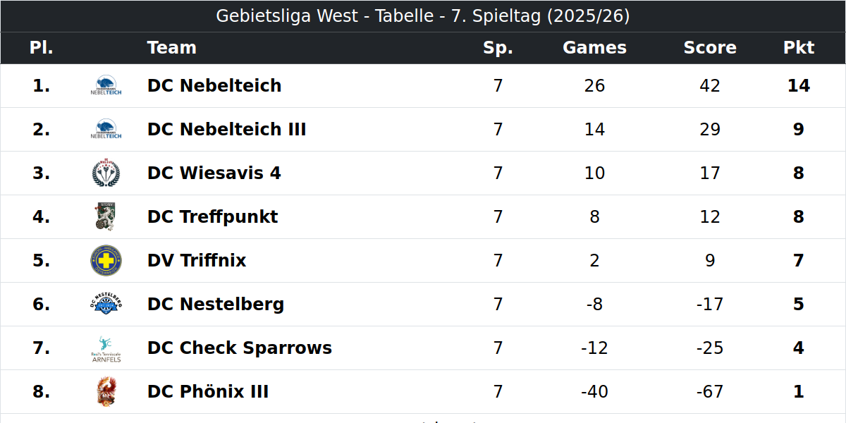
Task: Click the DC Treffpunkt team name
Action: 213,217
